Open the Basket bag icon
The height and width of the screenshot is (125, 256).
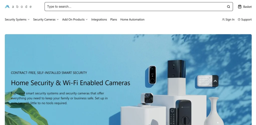pos(239,7)
